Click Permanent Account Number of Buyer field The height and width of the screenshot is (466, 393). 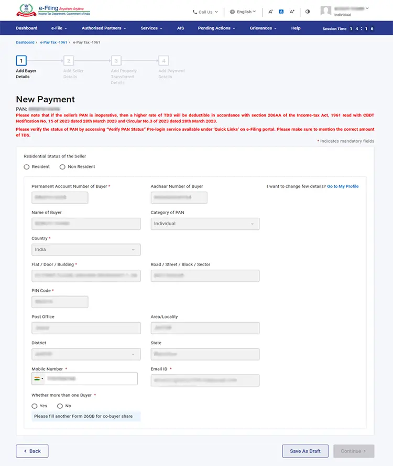(x=60, y=198)
